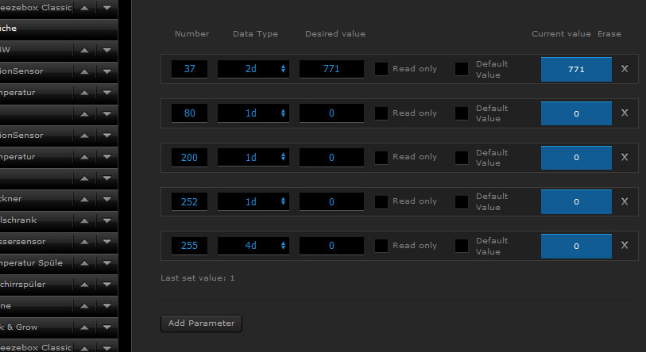This screenshot has width=646, height=352.
Task: Erase parameter number 80
Action: click(x=625, y=113)
